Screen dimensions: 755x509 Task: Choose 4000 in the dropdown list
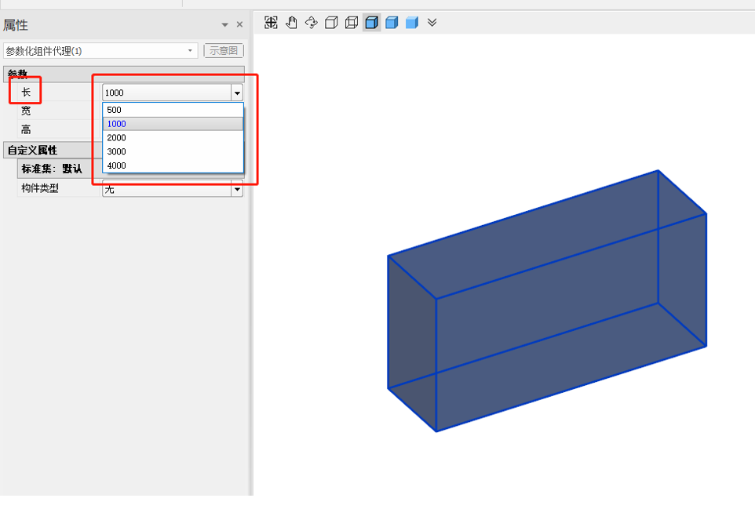tap(116, 165)
